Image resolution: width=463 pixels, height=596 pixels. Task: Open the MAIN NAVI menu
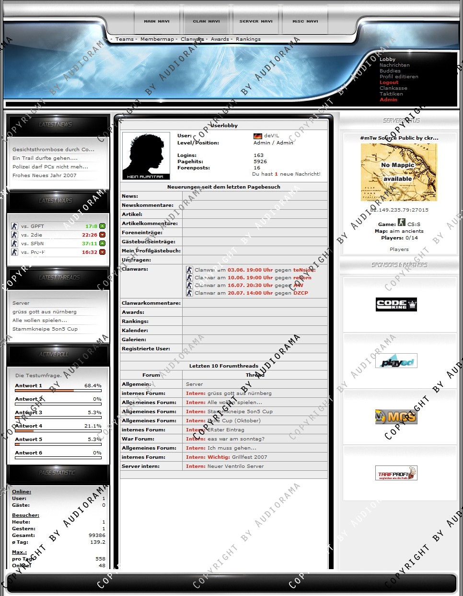(157, 21)
